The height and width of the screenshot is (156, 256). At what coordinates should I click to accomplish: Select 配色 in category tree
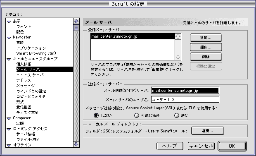click(20, 32)
